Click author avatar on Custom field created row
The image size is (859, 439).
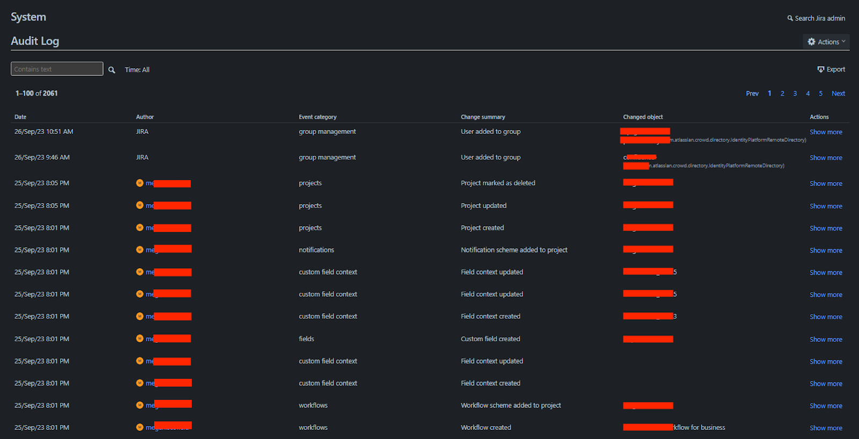click(140, 339)
